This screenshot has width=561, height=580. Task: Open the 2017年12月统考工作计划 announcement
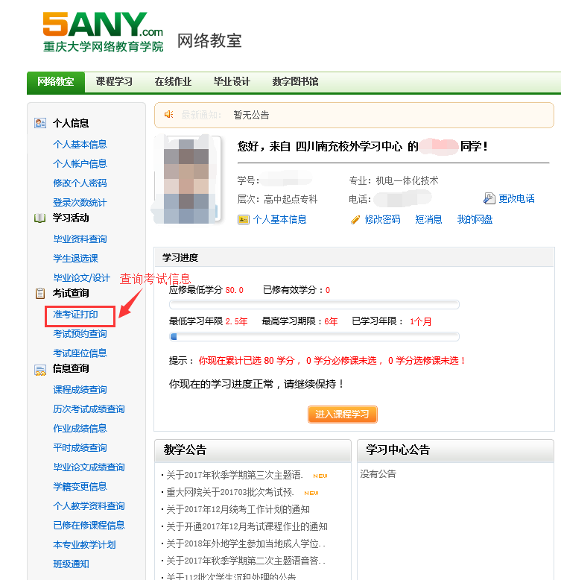[238, 509]
